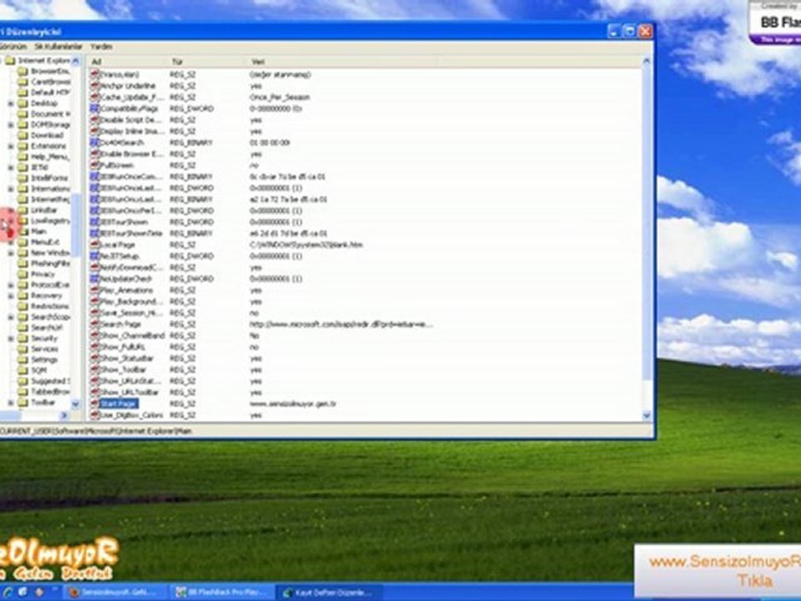Viewport: 801px width, 601px height.
Task: Expand the New Windows registry key
Action: (x=11, y=253)
